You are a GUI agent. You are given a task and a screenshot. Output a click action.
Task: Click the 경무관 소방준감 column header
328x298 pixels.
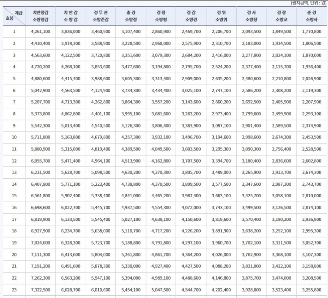point(101,16)
